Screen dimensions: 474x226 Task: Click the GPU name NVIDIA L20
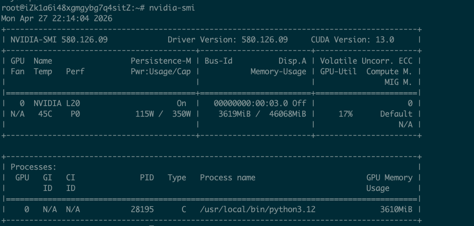(57, 103)
